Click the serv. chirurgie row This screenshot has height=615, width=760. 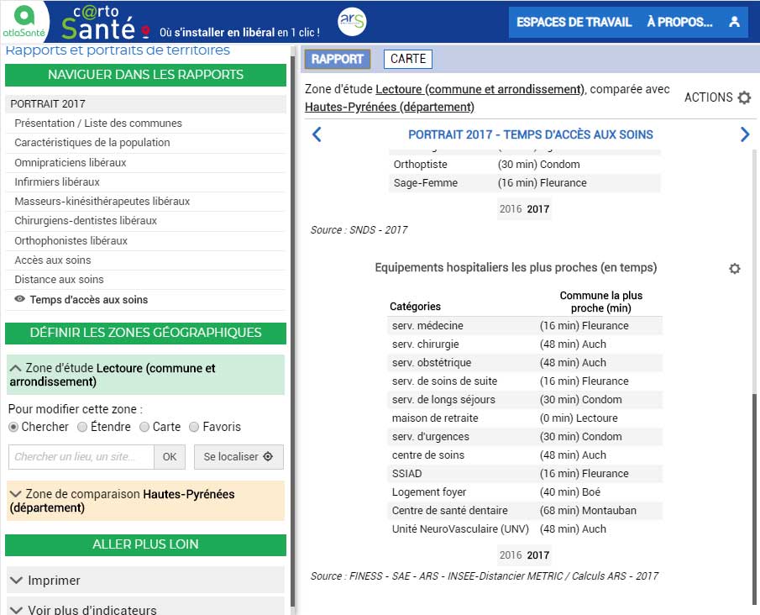click(525, 344)
